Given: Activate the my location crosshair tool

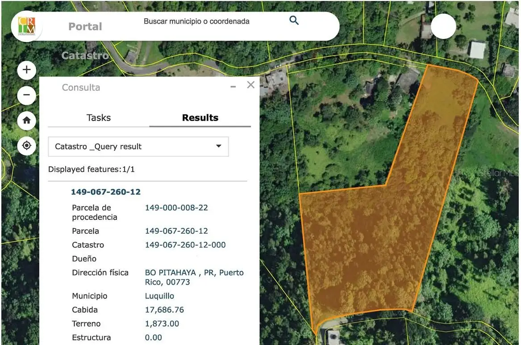Looking at the screenshot, I should pos(26,146).
